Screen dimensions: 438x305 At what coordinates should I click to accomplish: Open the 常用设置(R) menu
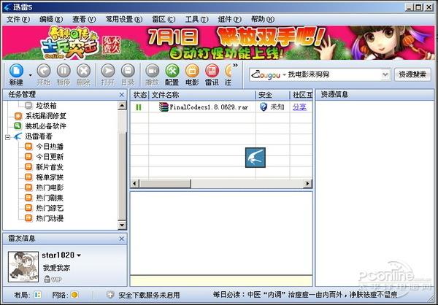click(124, 19)
